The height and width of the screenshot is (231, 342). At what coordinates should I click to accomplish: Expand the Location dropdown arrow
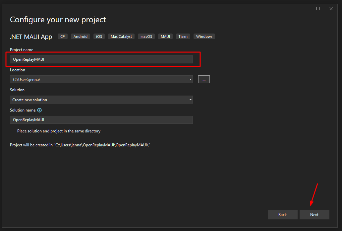[x=190, y=79]
